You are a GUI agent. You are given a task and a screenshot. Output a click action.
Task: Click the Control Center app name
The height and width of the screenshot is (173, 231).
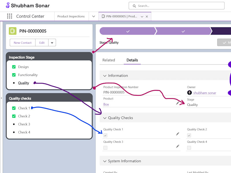click(30, 16)
